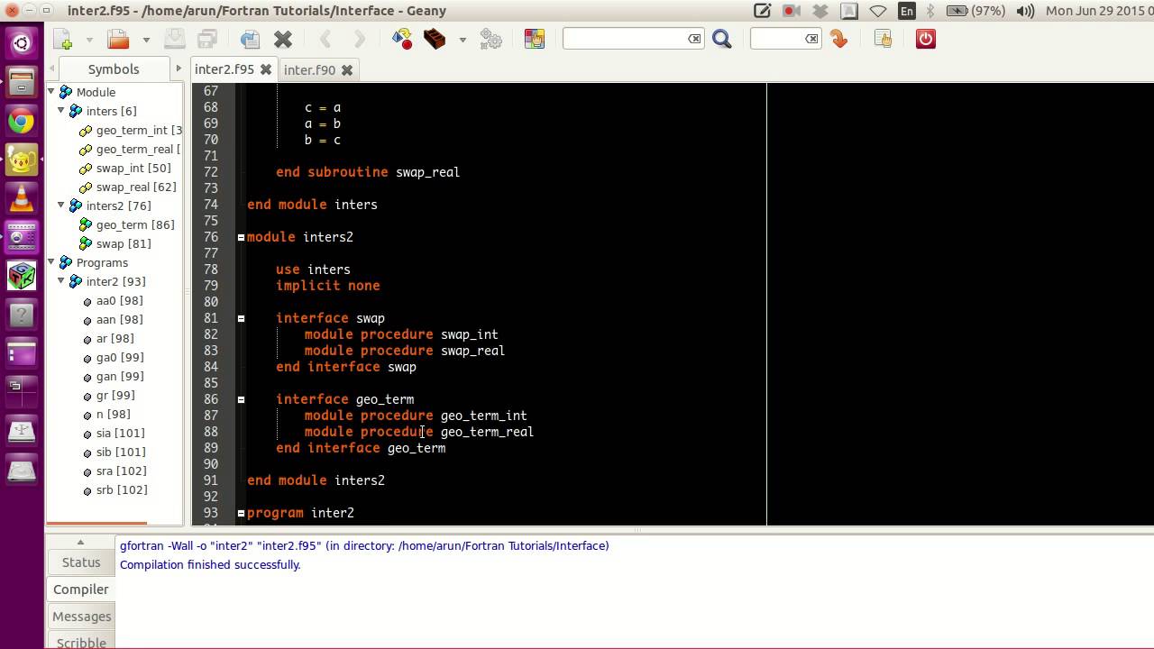This screenshot has height=649, width=1154.
Task: Compile the current file
Action: (402, 39)
